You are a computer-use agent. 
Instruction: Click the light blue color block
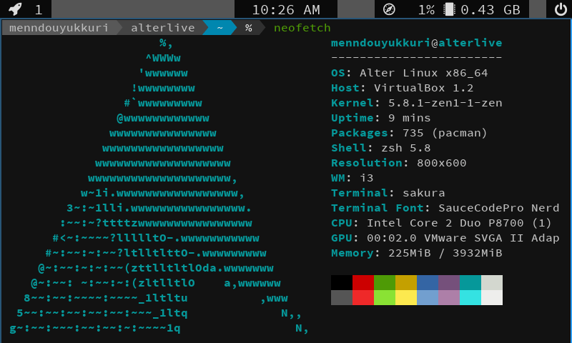(x=427, y=297)
